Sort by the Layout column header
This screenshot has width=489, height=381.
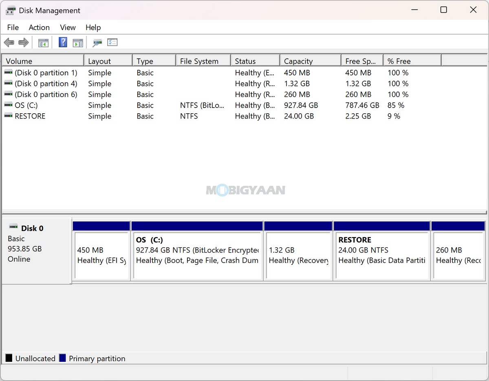pyautogui.click(x=108, y=61)
